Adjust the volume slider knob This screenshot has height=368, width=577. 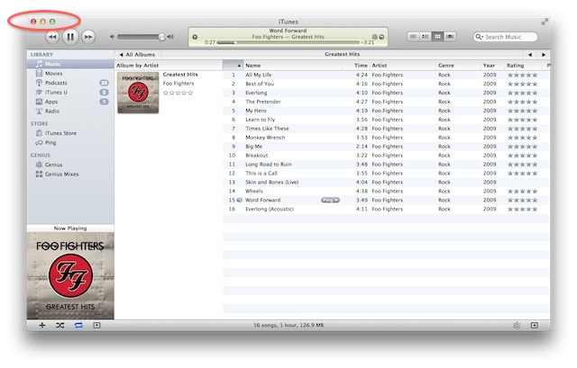click(x=161, y=37)
